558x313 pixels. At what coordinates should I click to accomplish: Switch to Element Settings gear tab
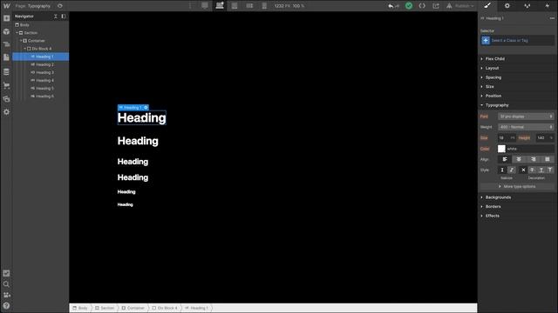(507, 6)
